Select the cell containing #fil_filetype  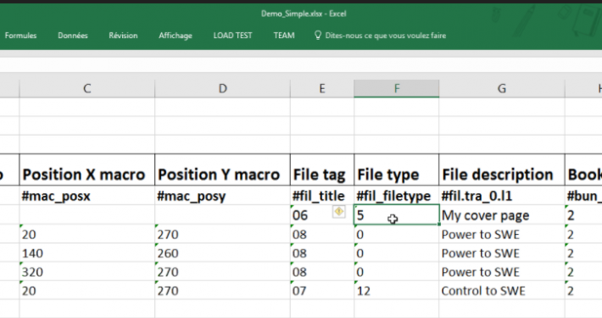tap(397, 196)
